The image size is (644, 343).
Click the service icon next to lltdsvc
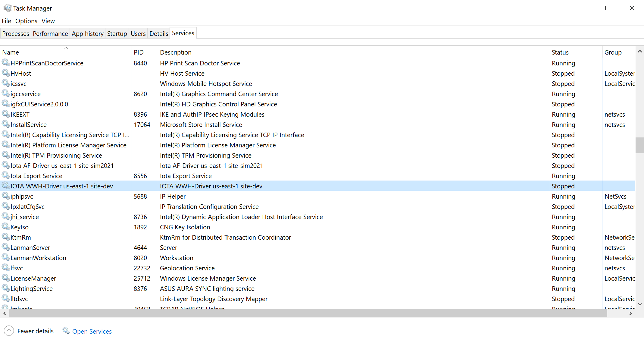pyautogui.click(x=6, y=298)
